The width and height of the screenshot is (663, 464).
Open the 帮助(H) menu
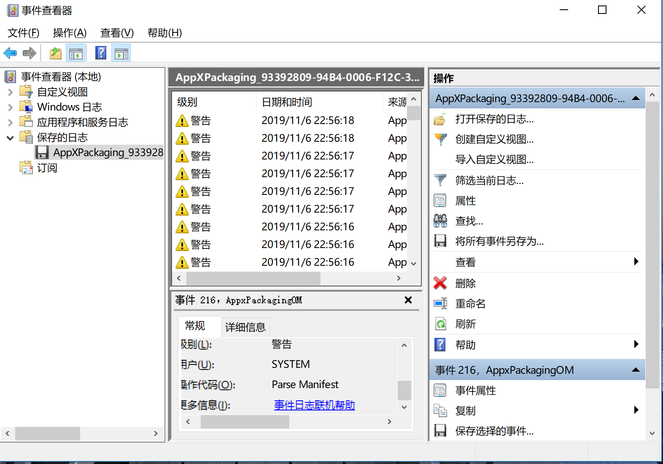tap(165, 33)
